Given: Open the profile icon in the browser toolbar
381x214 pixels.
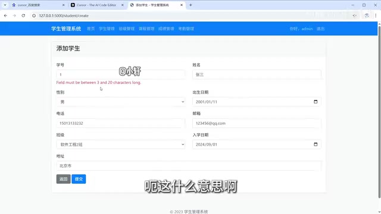Looking at the screenshot, I should point(367,15).
